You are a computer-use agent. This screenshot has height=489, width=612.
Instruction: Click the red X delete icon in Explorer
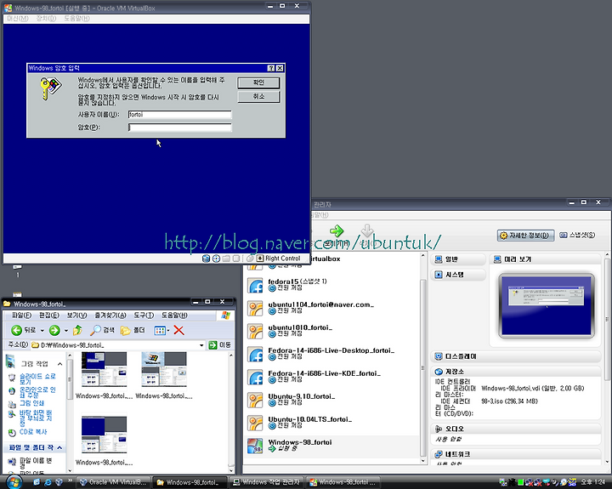pos(178,331)
